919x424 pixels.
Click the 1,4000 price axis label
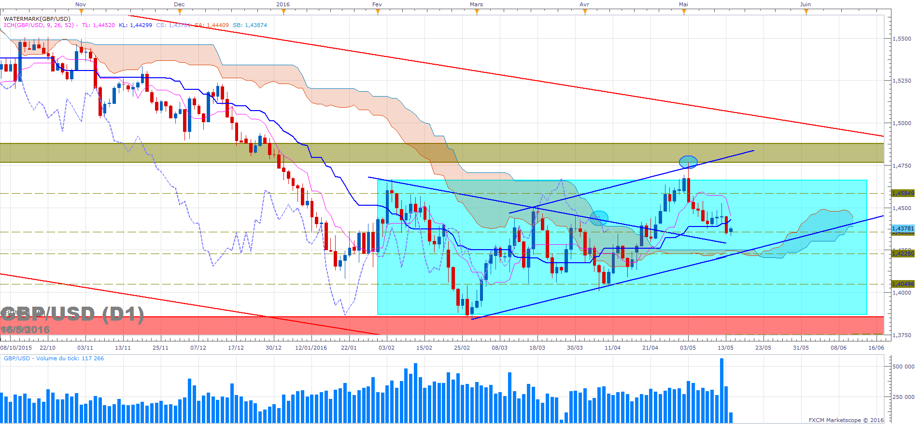pyautogui.click(x=902, y=293)
